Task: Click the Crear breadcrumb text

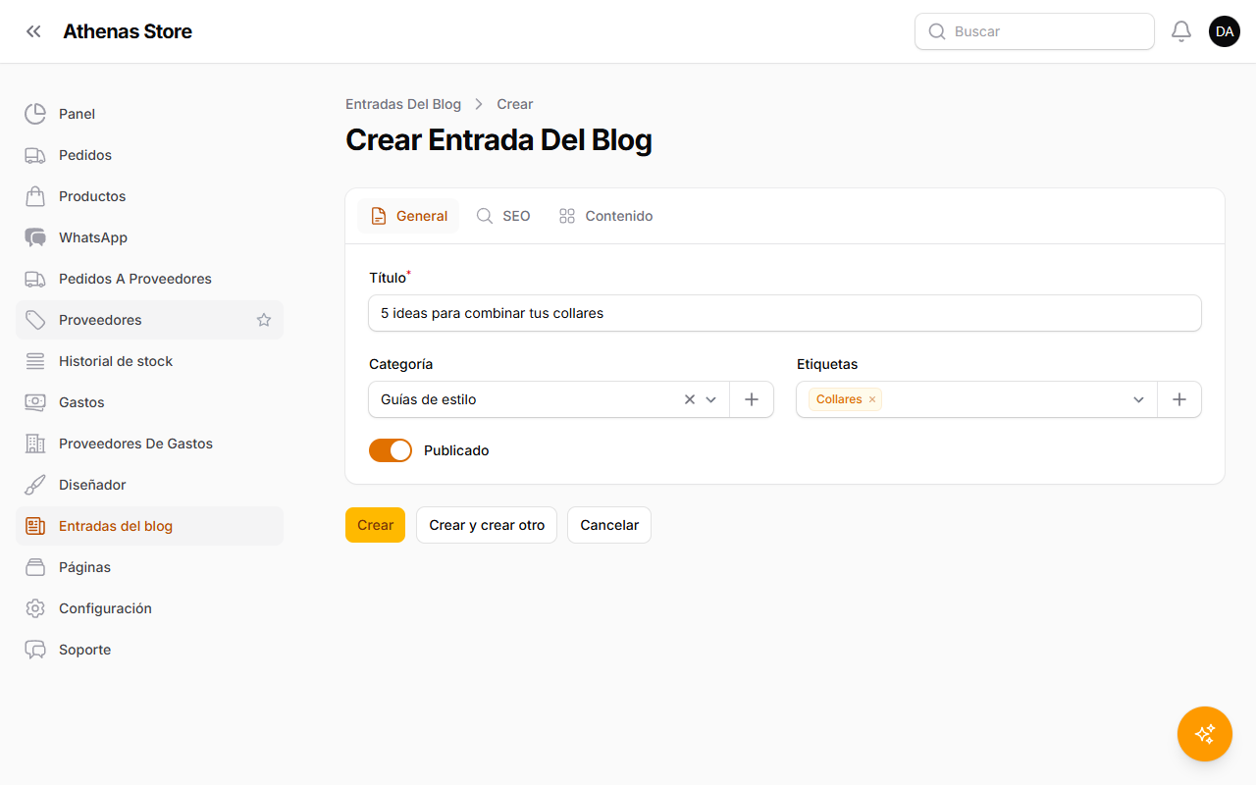Action: click(515, 104)
